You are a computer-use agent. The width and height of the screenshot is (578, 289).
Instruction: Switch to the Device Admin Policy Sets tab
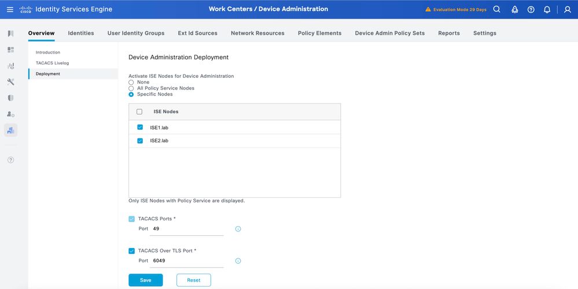pos(389,33)
